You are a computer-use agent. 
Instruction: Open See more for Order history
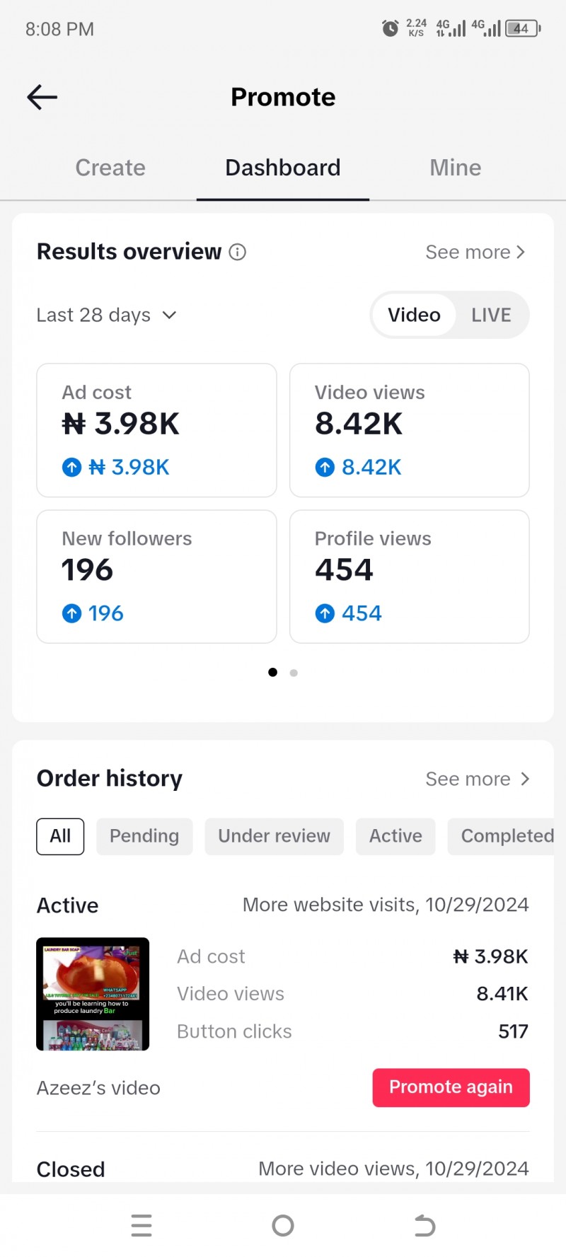[478, 779]
